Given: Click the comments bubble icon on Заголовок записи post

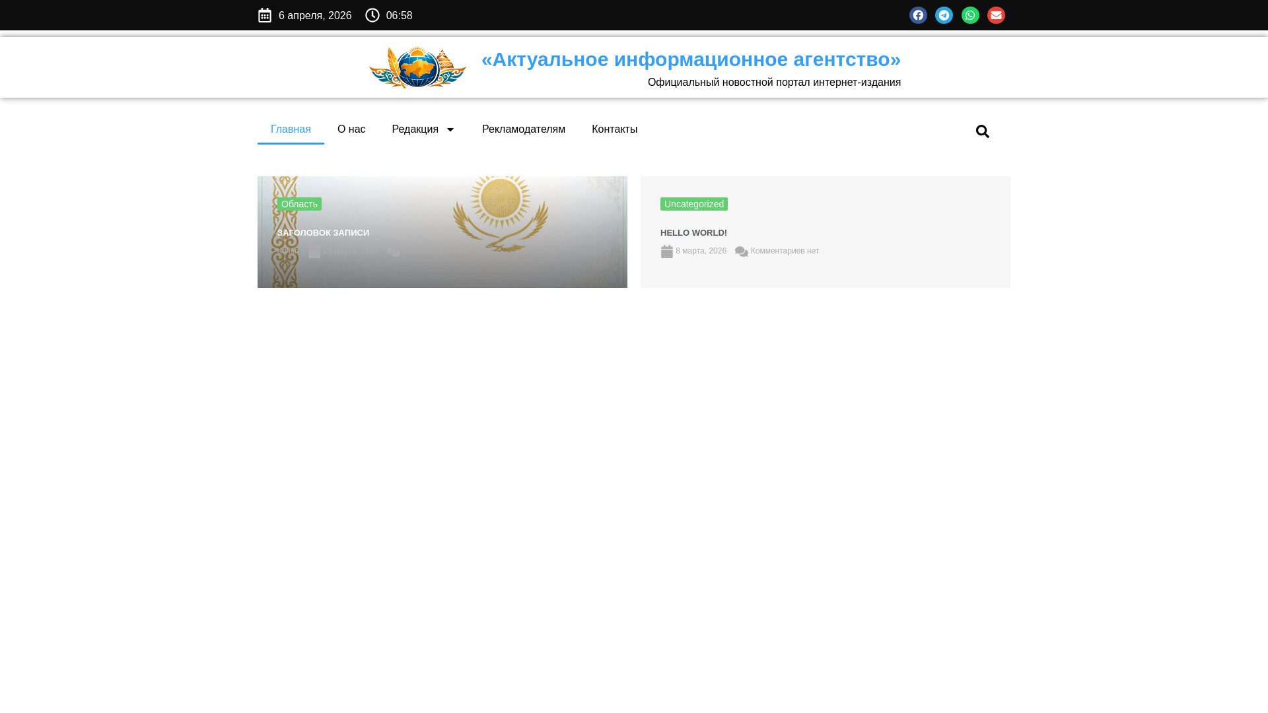Looking at the screenshot, I should tap(394, 252).
